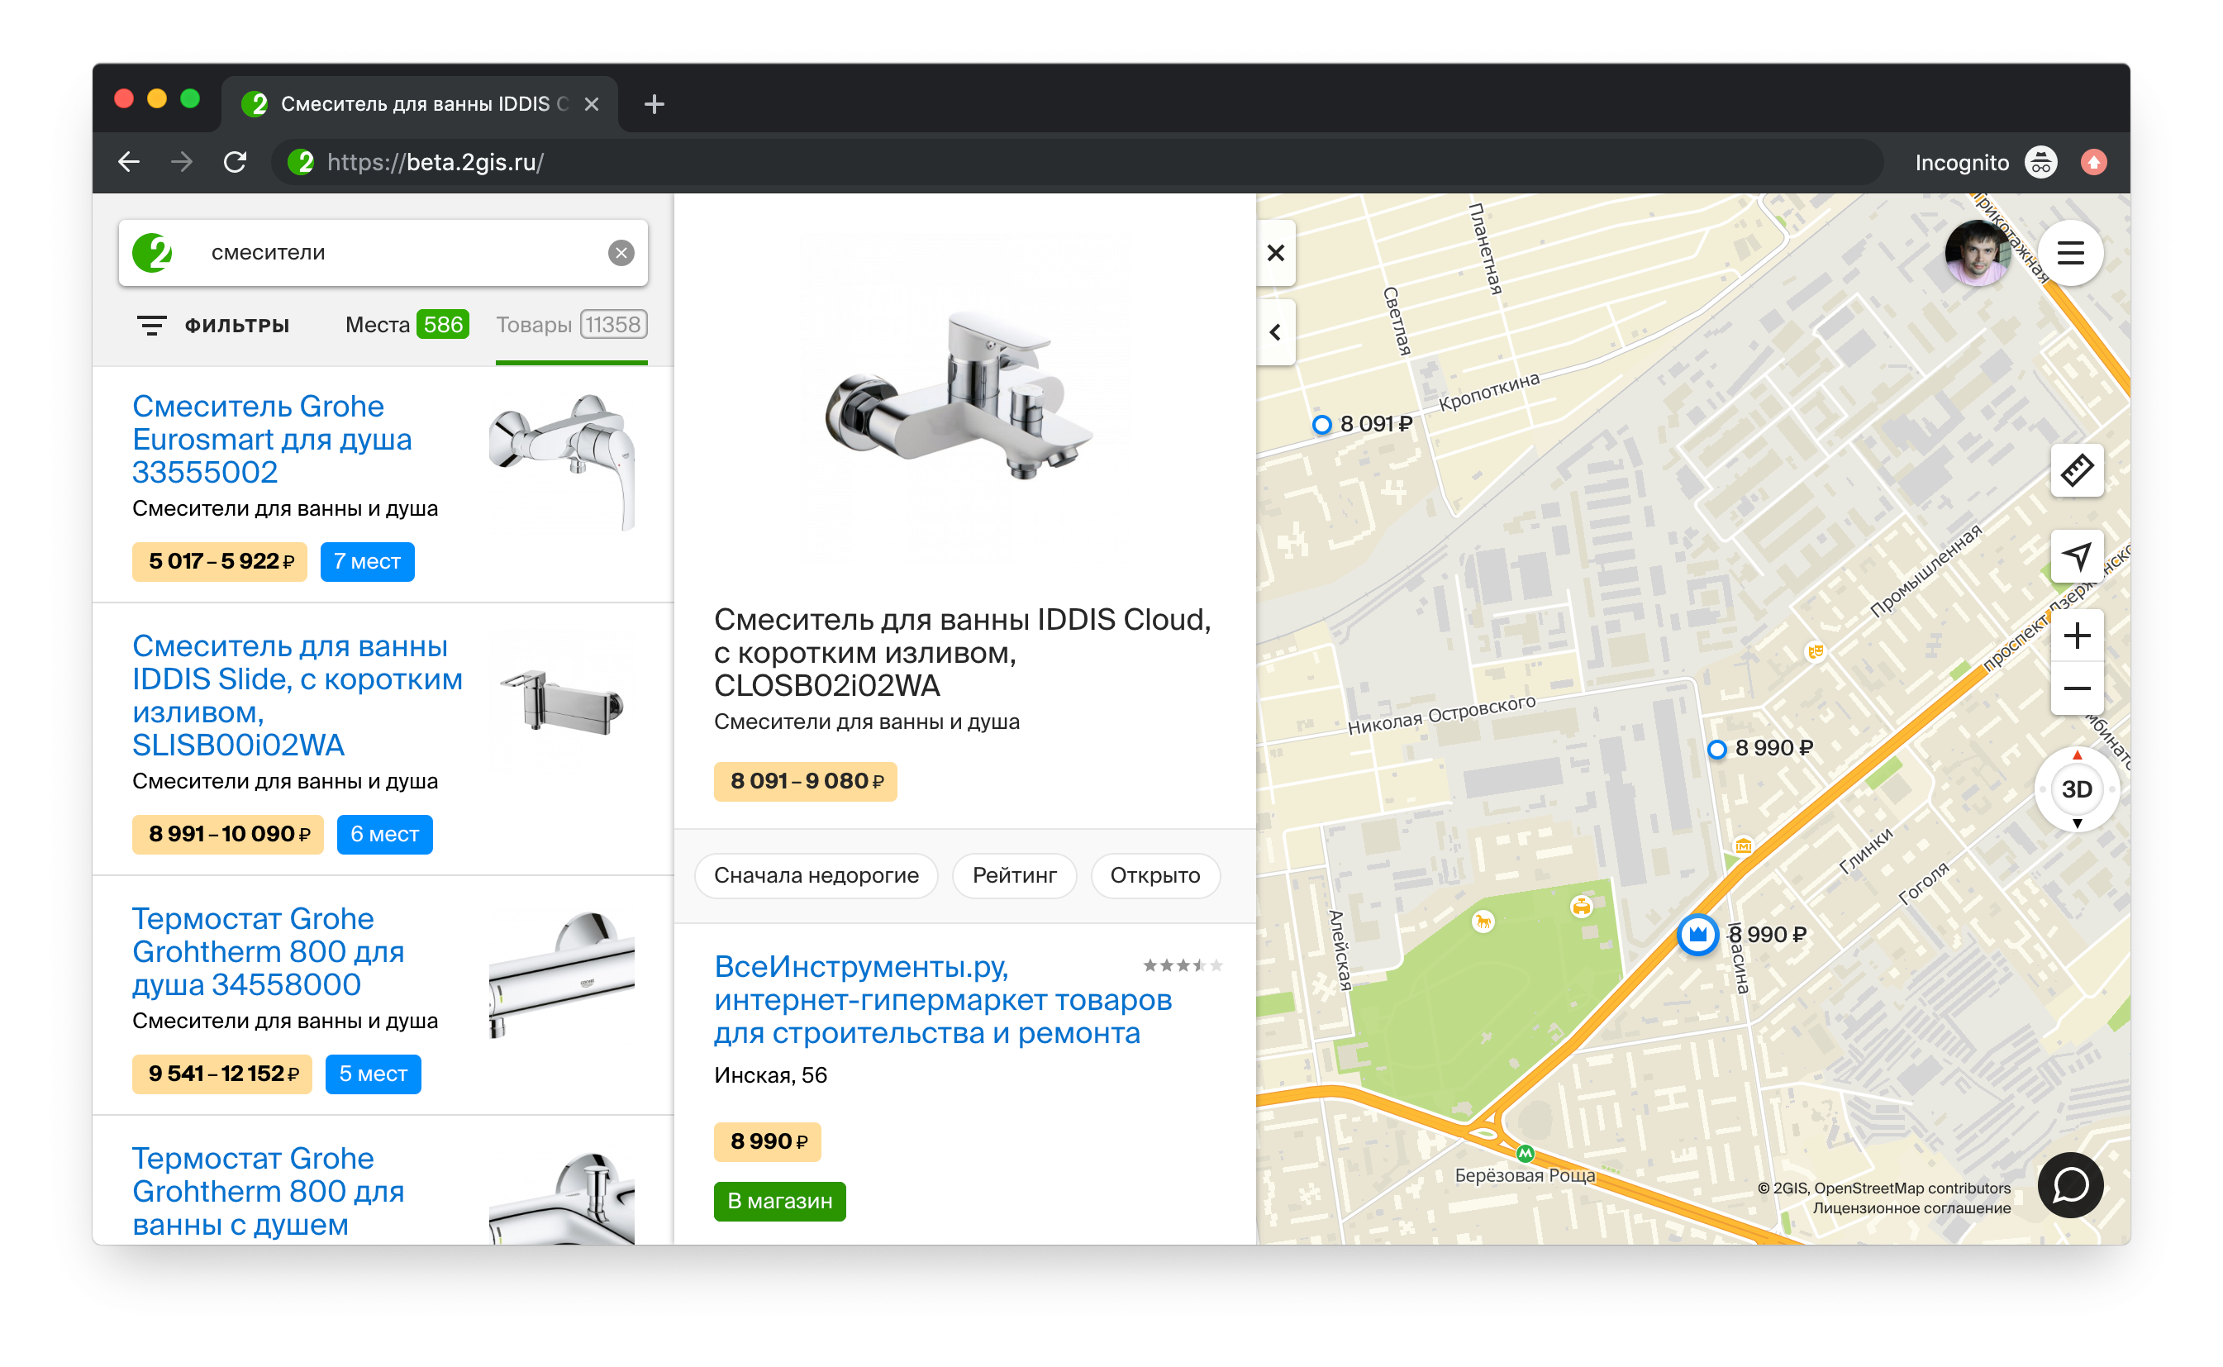Image resolution: width=2223 pixels, height=1367 pixels.
Task: Switch to the Места tab
Action: click(x=406, y=325)
